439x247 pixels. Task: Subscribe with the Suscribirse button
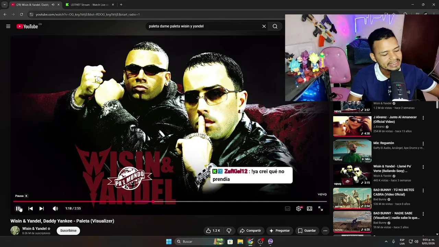68,231
